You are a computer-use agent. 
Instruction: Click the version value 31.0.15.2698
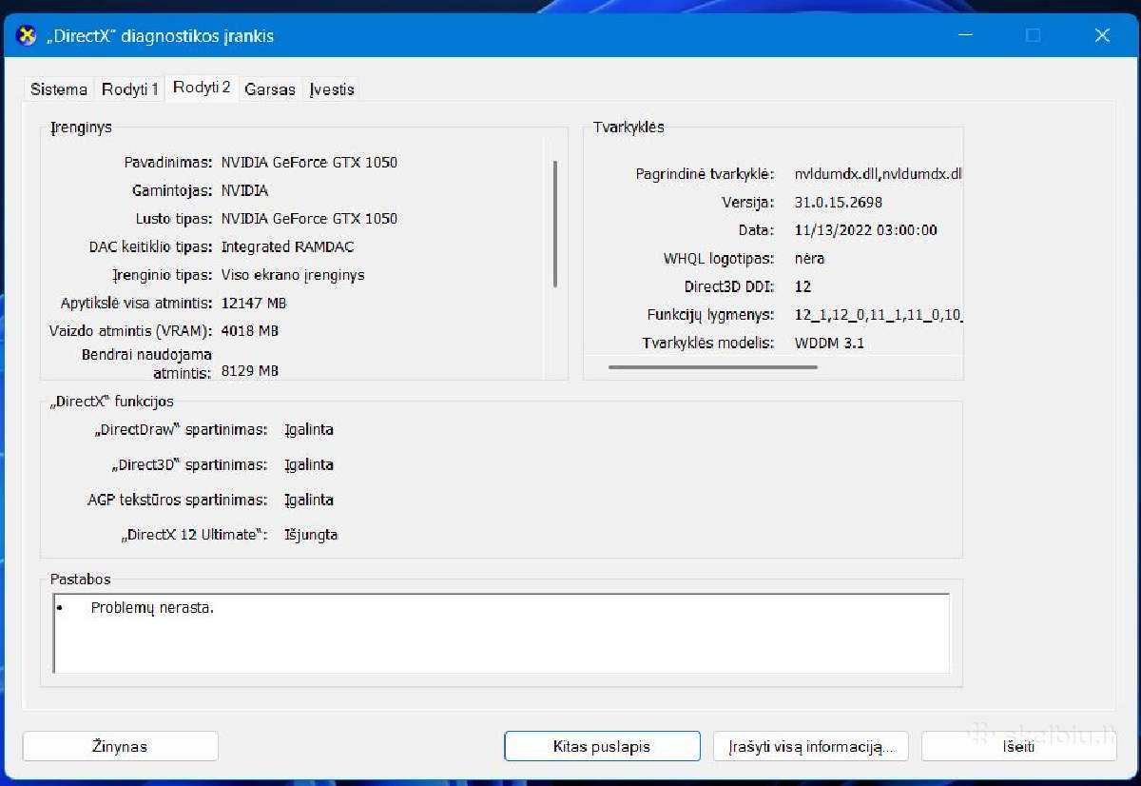pyautogui.click(x=839, y=203)
